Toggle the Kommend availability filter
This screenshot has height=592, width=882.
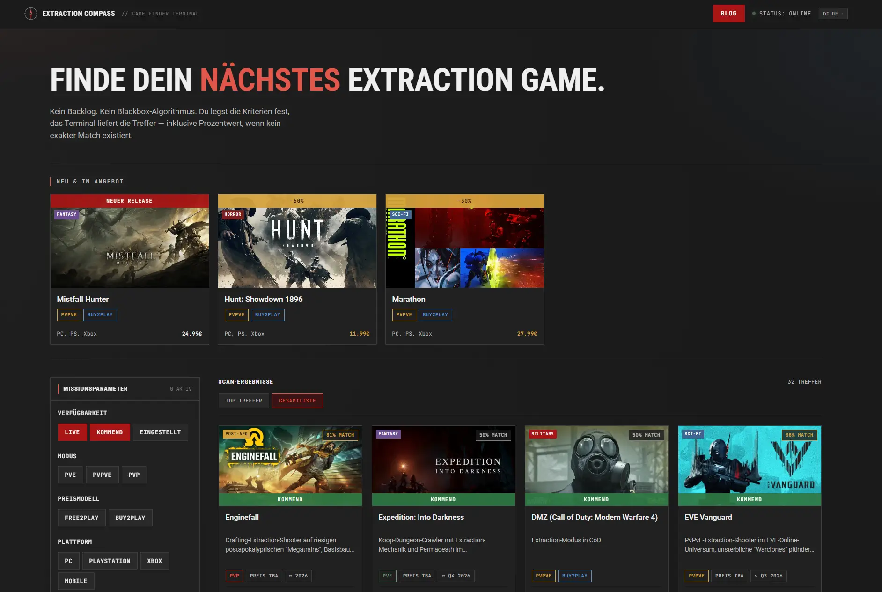click(x=110, y=432)
